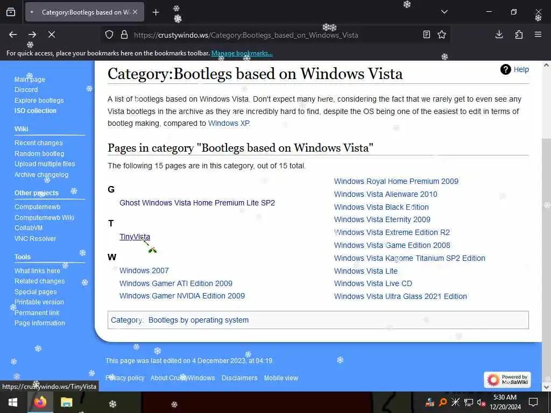
Task: Click Printable version link
Action: click(x=39, y=302)
